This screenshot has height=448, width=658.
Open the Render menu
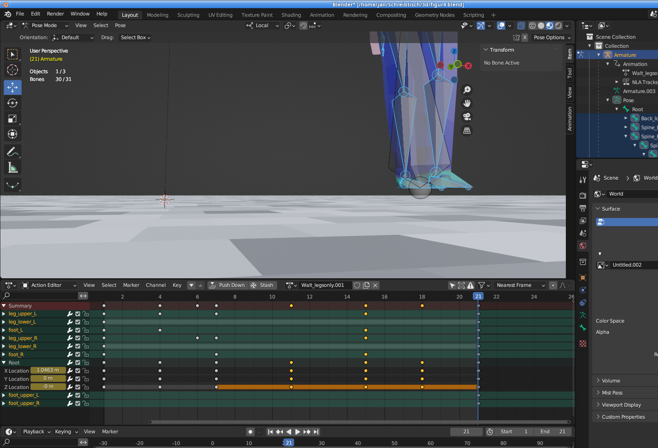point(55,14)
